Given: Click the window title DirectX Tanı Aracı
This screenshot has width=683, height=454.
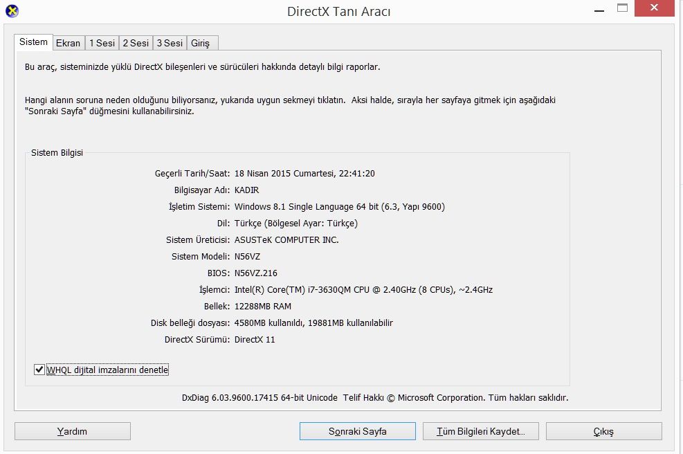Looking at the screenshot, I should [x=339, y=11].
